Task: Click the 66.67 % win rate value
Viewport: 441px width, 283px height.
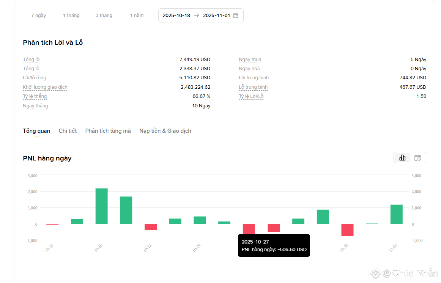Action: click(x=202, y=96)
